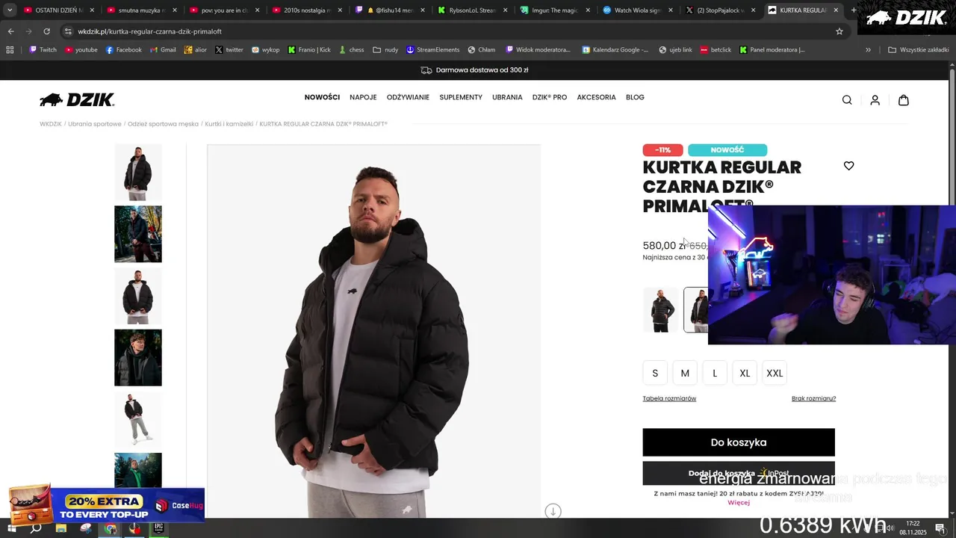Bookmark page with star icon
The width and height of the screenshot is (956, 538).
[x=839, y=31]
